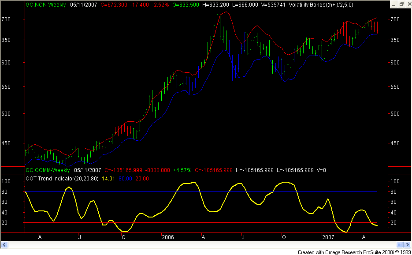
Task: Click the 550 price label on left axis
Action: 6,86
